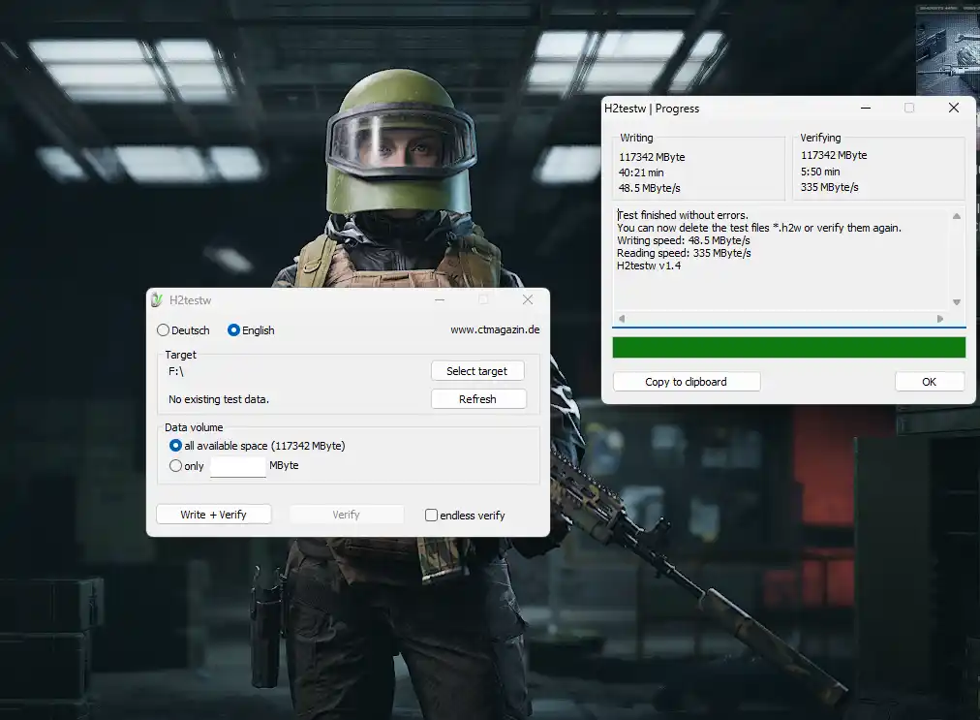Close the H2testw Progress window
Viewport: 980px width, 720px height.
pyautogui.click(x=954, y=108)
